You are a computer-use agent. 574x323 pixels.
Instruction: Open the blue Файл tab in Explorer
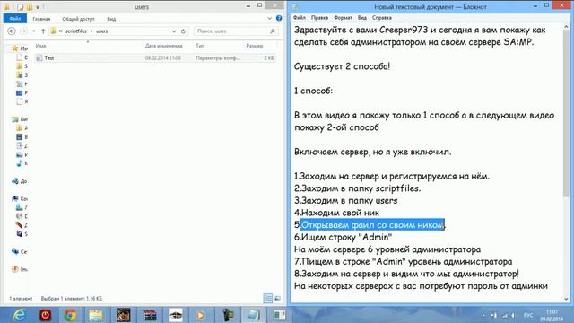pyautogui.click(x=15, y=18)
